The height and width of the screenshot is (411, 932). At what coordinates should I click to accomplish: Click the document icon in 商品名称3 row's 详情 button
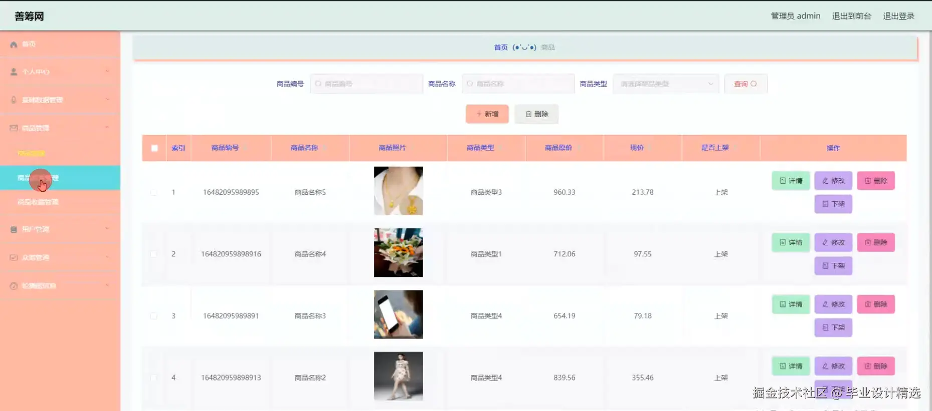click(x=783, y=304)
